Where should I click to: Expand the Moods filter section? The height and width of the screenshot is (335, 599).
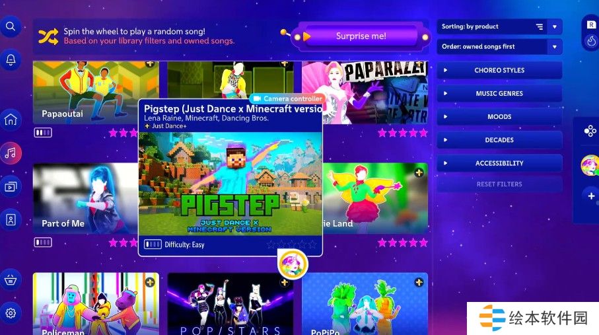click(x=499, y=117)
